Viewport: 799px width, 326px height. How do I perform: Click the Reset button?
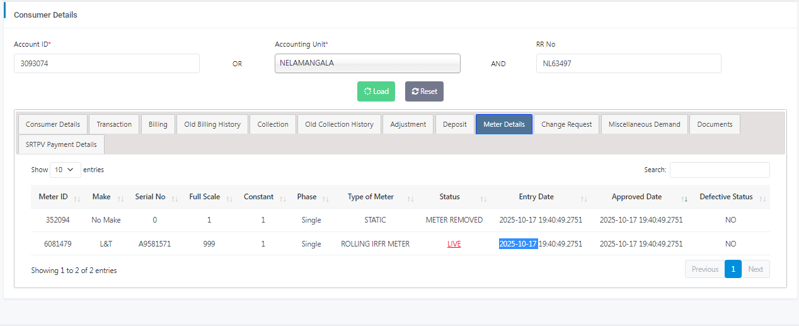[424, 91]
